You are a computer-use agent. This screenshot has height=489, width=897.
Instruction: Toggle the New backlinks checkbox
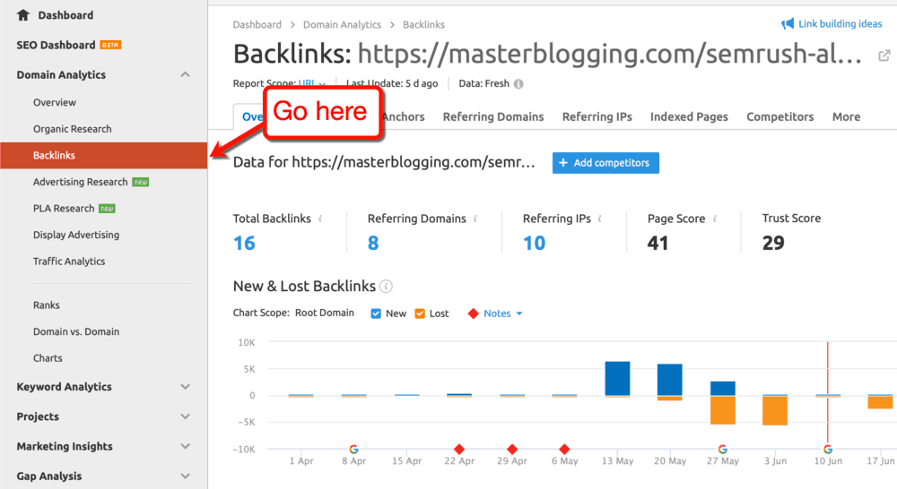pos(376,313)
